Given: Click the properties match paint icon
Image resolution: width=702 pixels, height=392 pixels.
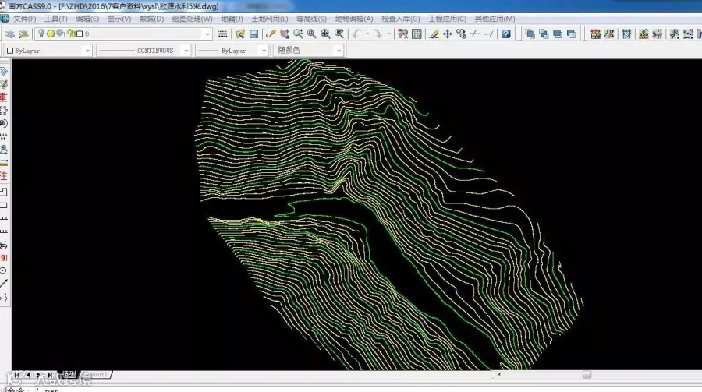Looking at the screenshot, I should pyautogui.click(x=403, y=34).
